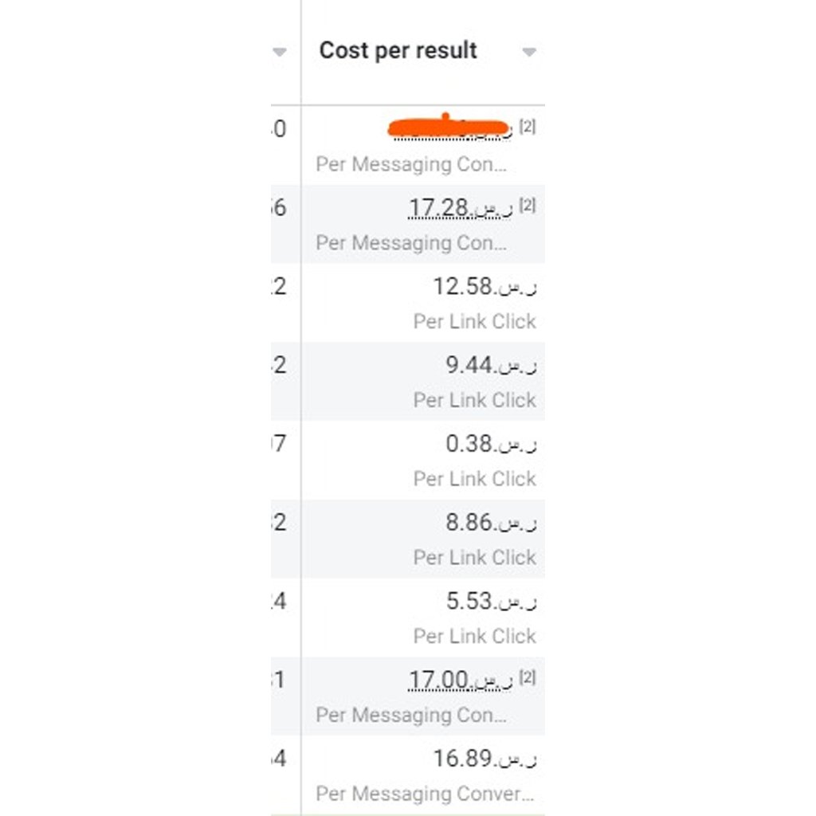Click footnote [2] beside the redacted cost

[528, 127]
